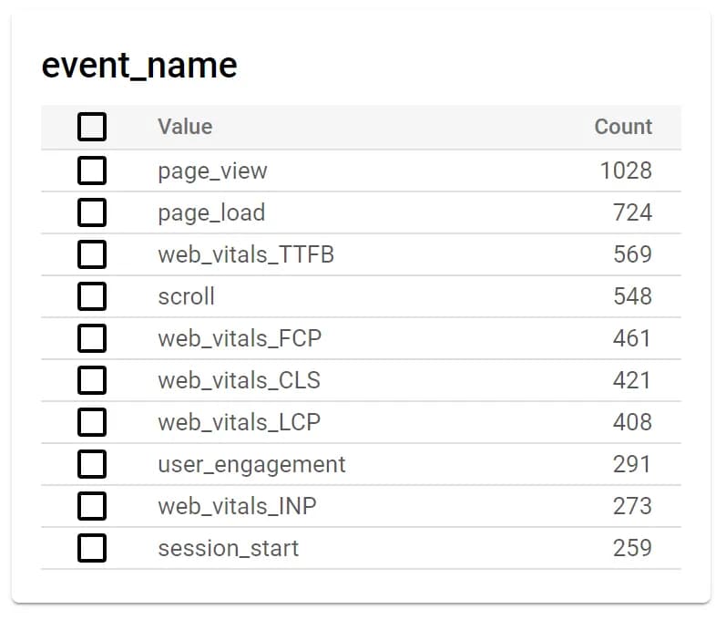Screen dimensions: 726x620
Task: Click the page_load value text
Action: (x=211, y=213)
